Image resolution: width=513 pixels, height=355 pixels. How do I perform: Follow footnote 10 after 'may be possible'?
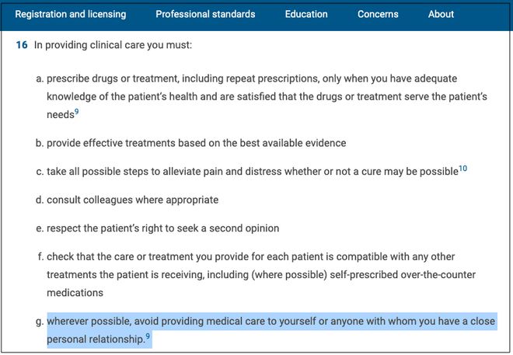(x=462, y=169)
